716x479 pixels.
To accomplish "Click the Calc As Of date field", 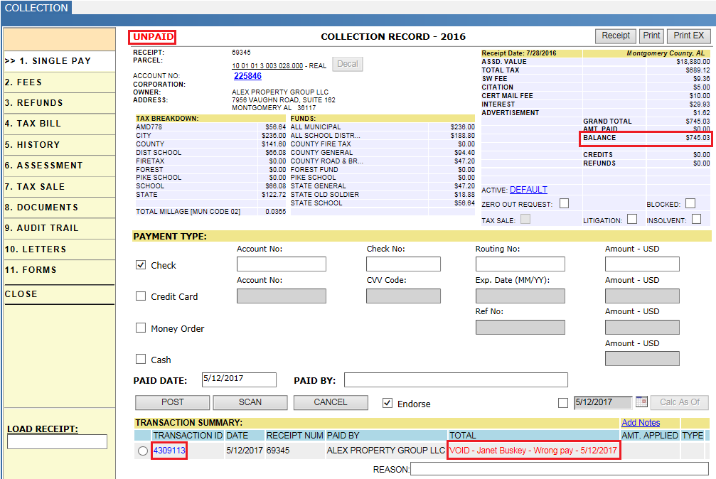I will 603,402.
